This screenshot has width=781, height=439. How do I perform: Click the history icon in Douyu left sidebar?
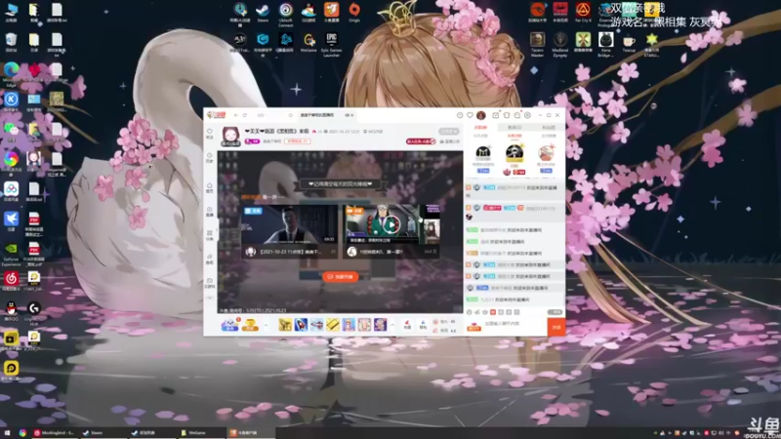coord(210,157)
